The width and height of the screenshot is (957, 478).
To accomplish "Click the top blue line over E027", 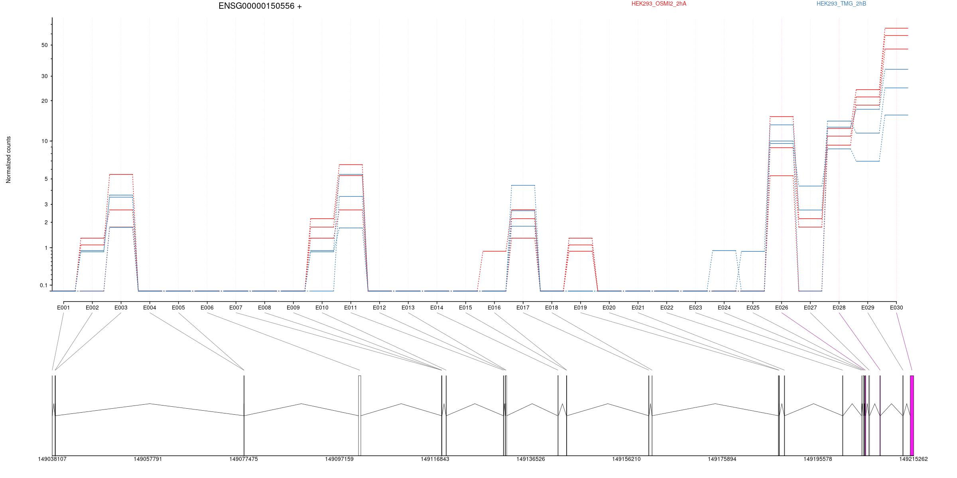I will pyautogui.click(x=810, y=186).
